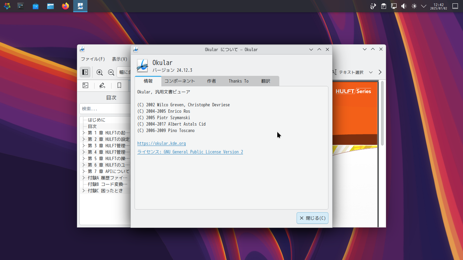Expand the 第 3 章 tree node
The image size is (463, 260).
tap(84, 146)
